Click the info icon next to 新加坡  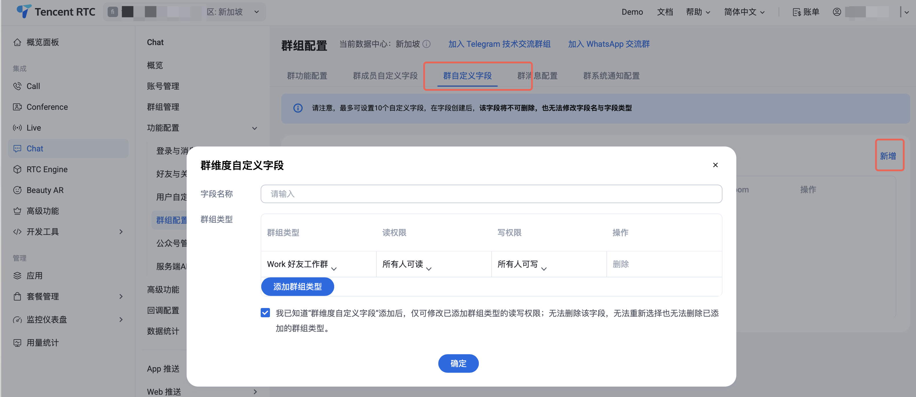(x=427, y=44)
